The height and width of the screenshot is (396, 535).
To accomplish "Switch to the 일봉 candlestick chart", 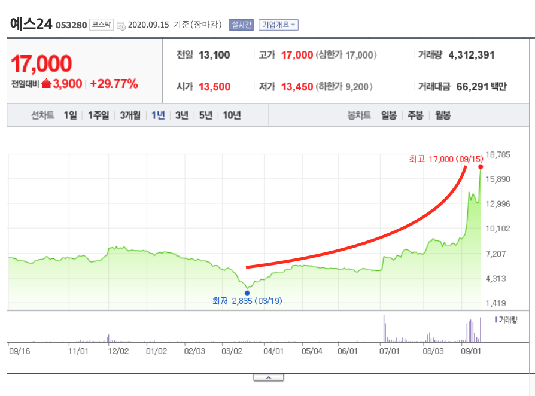I will pyautogui.click(x=388, y=115).
